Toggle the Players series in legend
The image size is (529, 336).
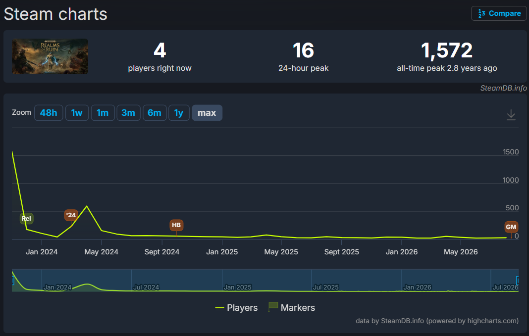[236, 308]
